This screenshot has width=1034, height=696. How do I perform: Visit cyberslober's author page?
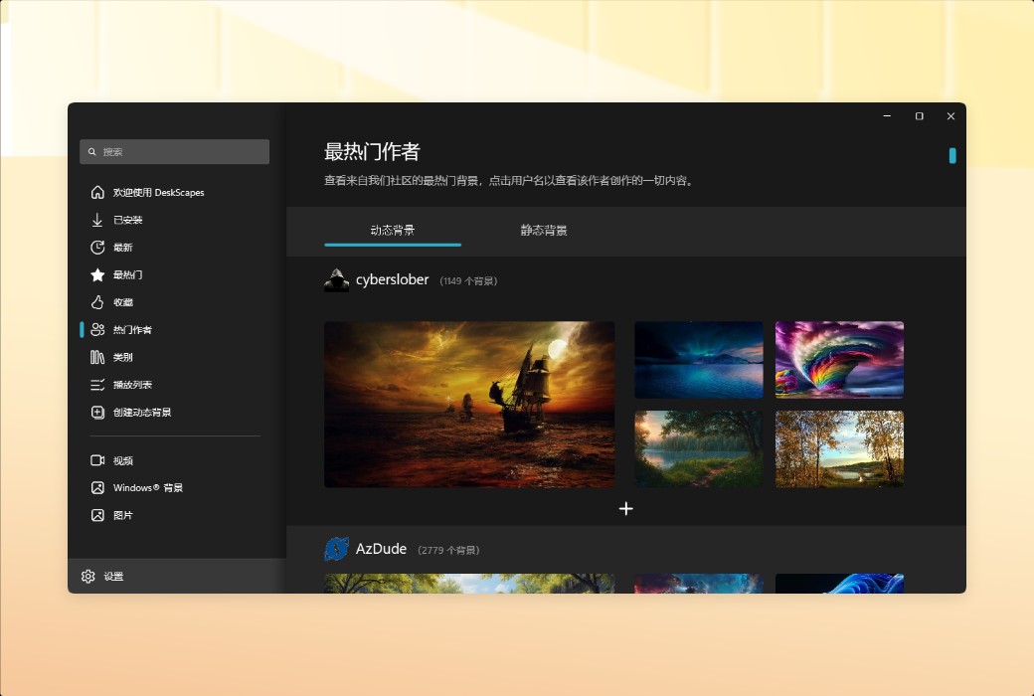coord(392,279)
